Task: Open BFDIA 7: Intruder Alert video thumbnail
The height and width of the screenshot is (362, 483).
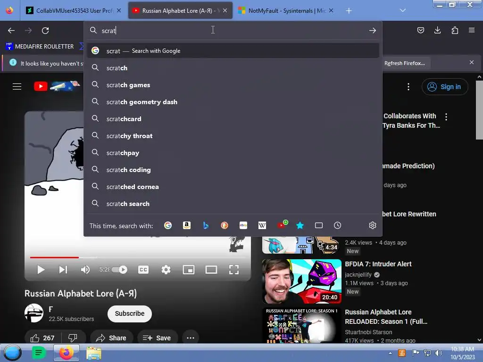Action: click(x=301, y=281)
